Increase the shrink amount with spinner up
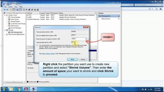 [x=86, y=38]
